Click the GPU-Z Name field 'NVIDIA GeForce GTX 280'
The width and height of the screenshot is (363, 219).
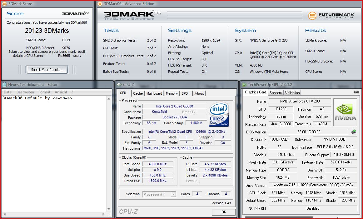tap(300, 101)
